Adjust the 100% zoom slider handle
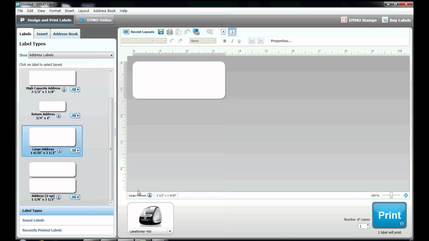This screenshot has width=429, height=241. pyautogui.click(x=391, y=195)
